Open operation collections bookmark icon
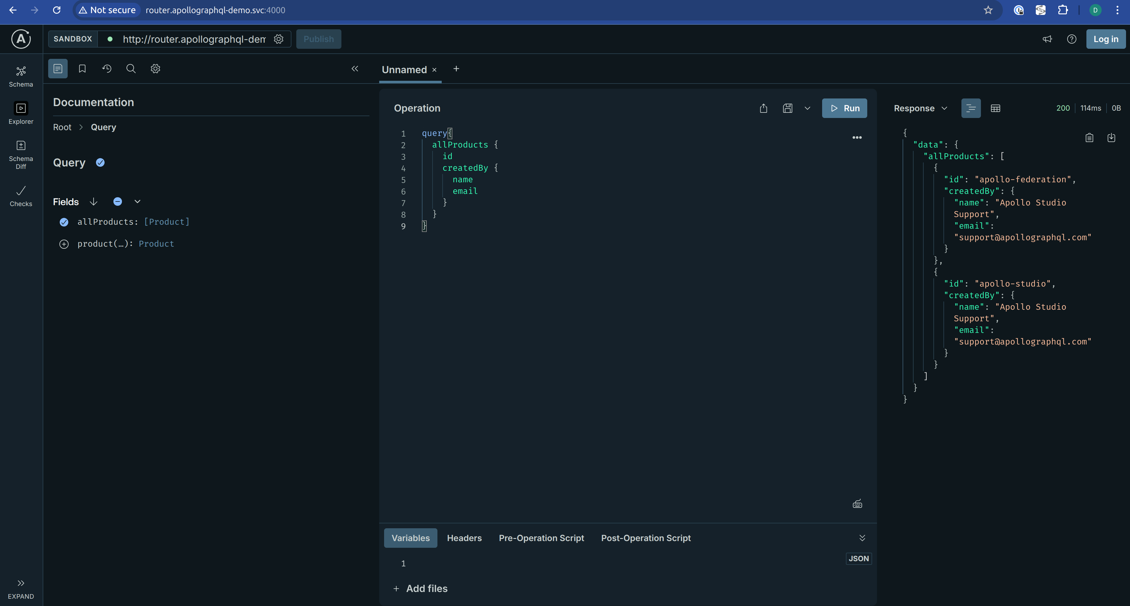Screen dimensions: 1130x606 point(82,69)
